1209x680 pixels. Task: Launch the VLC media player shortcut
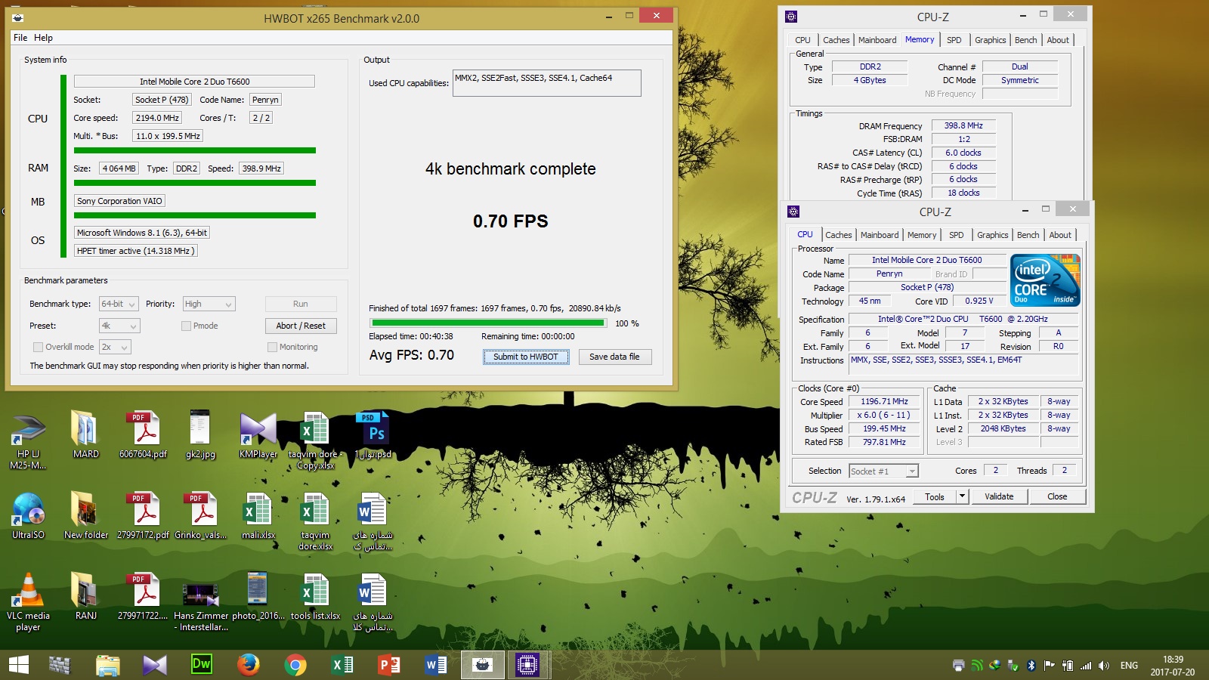coord(29,602)
